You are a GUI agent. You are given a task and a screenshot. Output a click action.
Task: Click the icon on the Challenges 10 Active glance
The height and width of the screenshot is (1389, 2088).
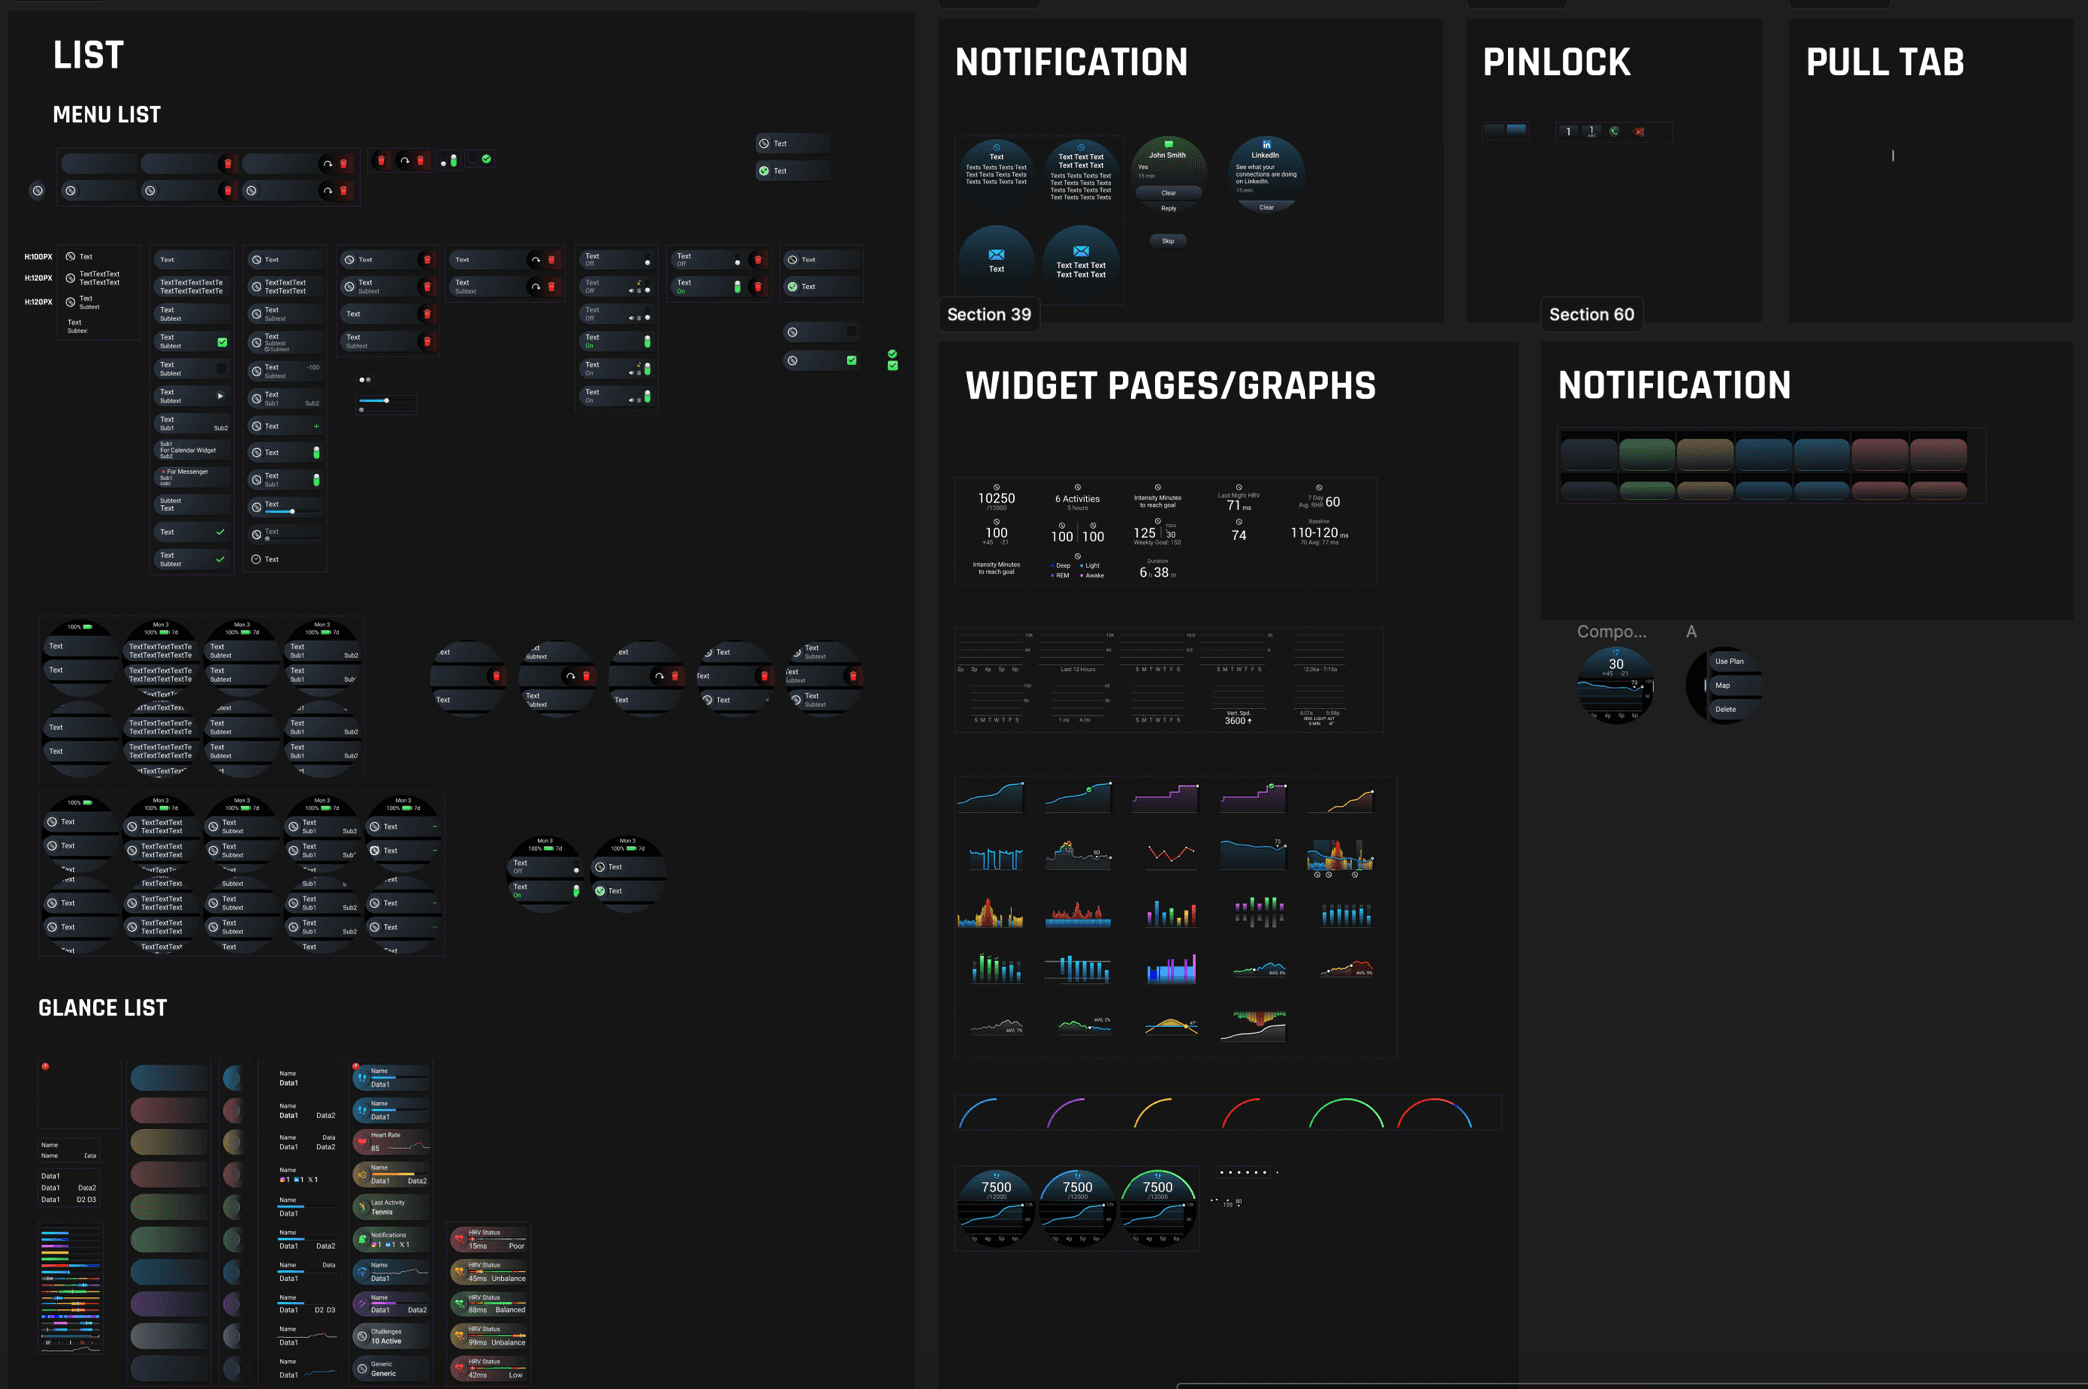click(362, 1336)
